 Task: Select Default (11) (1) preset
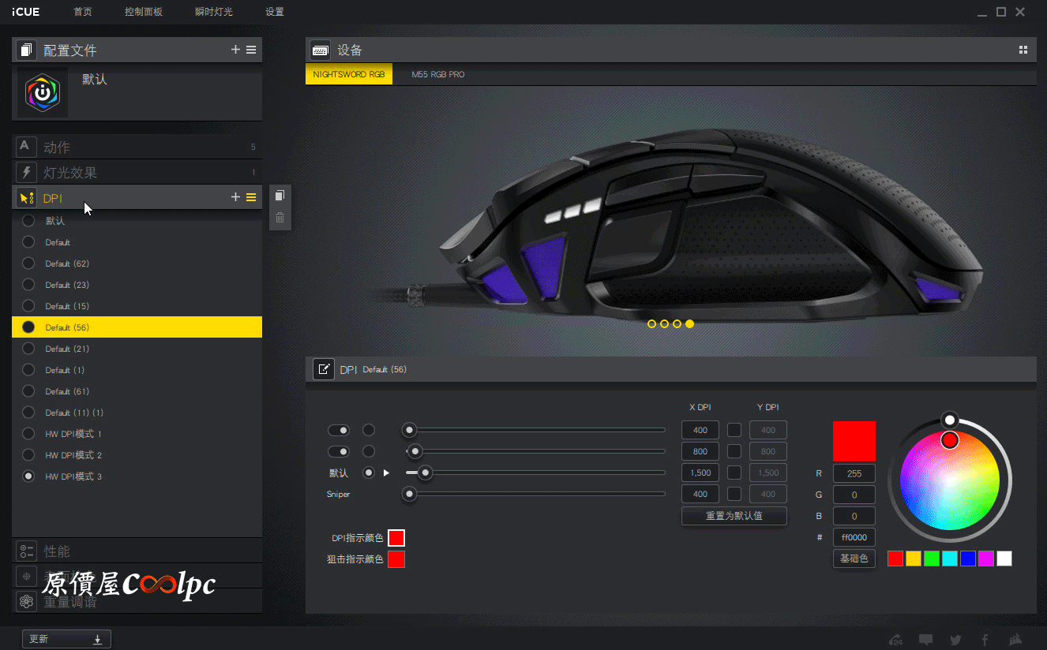(x=137, y=413)
